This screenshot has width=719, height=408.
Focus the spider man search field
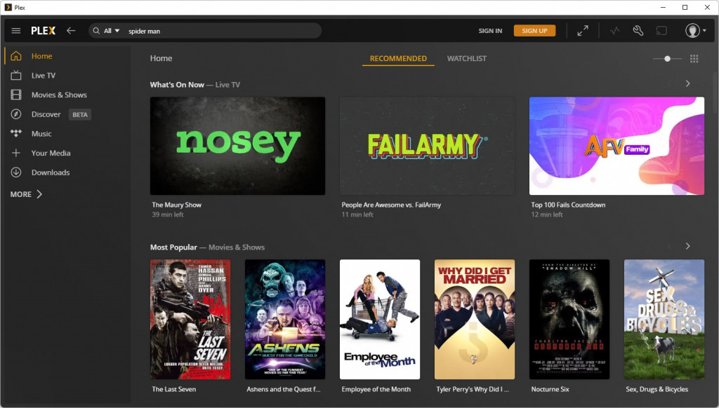click(x=223, y=31)
